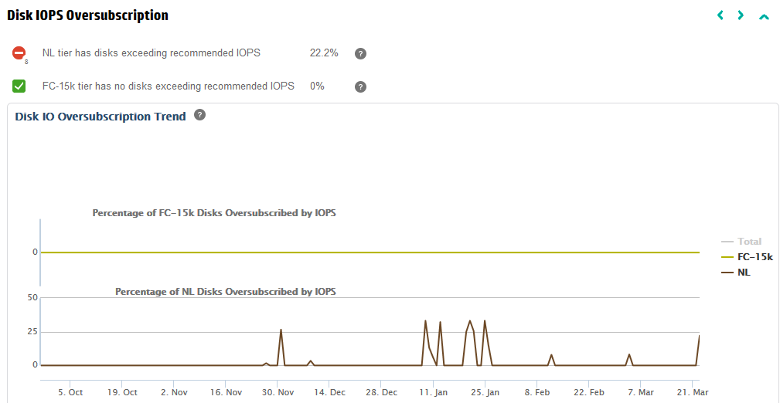Open help for NL tier 22.2% row
This screenshot has width=780, height=403.
tap(360, 54)
